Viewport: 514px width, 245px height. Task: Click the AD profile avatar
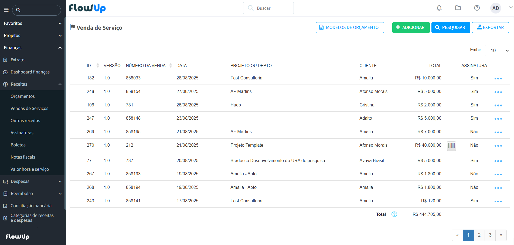495,8
